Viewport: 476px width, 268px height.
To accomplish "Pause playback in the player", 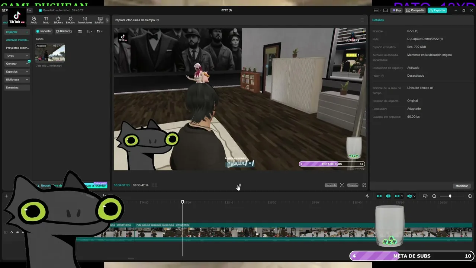I will [239, 185].
